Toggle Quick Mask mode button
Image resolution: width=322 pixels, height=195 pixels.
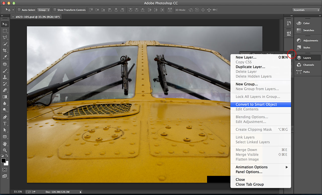tap(5, 169)
